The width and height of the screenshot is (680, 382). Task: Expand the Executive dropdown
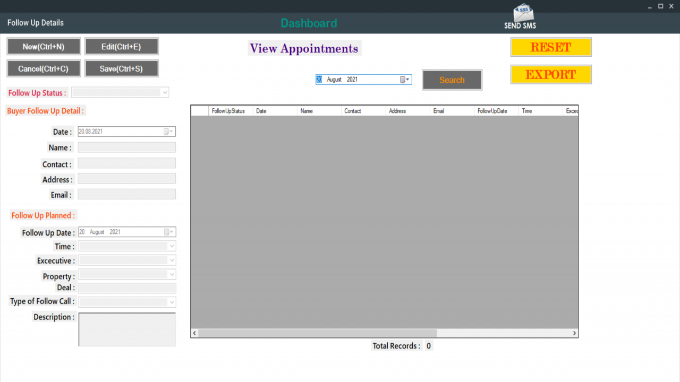pos(172,261)
